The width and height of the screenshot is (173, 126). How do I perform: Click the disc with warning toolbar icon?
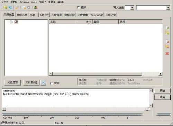pos(24,8)
